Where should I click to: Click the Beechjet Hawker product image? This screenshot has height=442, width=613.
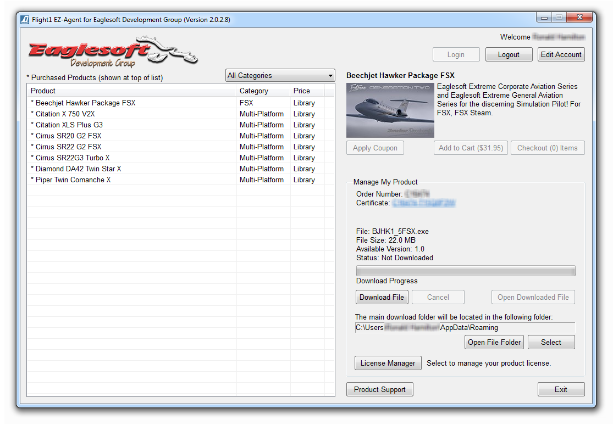[x=390, y=110]
